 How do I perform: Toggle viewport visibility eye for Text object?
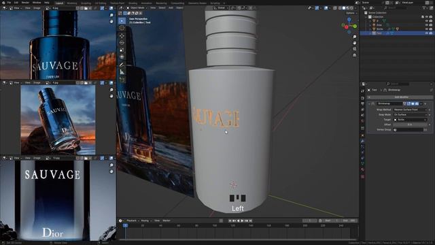coord(427,33)
